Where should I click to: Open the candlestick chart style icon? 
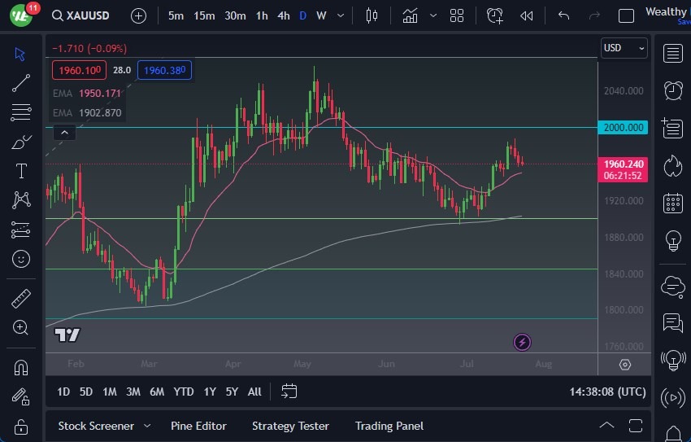point(372,15)
